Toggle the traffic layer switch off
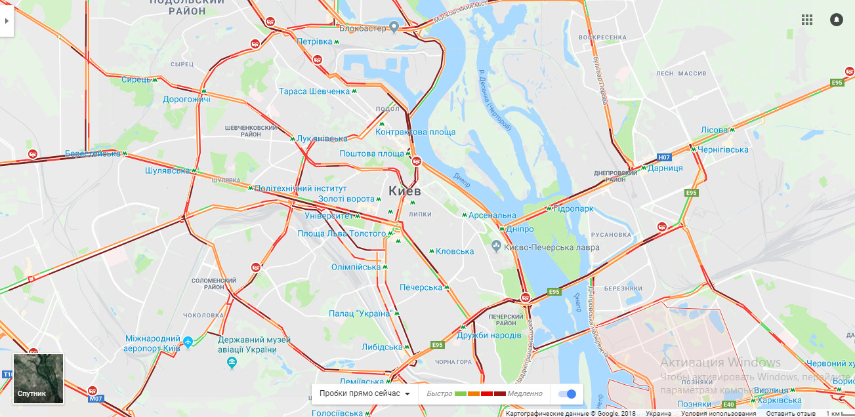This screenshot has height=417, width=855. (567, 393)
